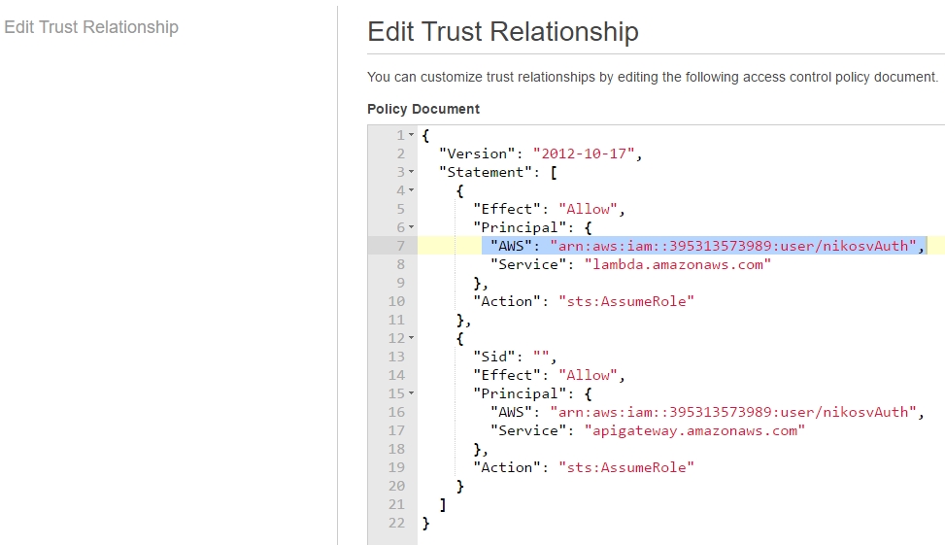This screenshot has height=545, width=945.
Task: Click the "AWS" key on line 16
Action: [511, 412]
